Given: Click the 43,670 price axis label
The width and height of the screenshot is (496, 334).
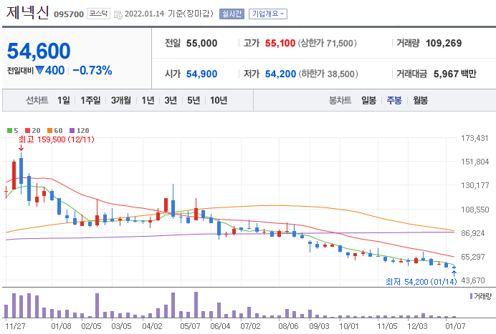Looking at the screenshot, I should click(x=472, y=280).
